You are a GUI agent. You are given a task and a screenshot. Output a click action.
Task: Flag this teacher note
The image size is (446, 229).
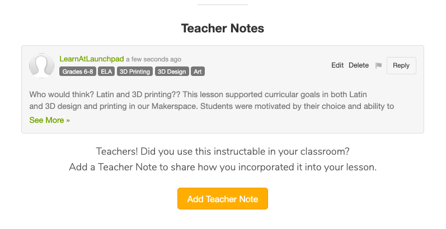[x=378, y=65]
